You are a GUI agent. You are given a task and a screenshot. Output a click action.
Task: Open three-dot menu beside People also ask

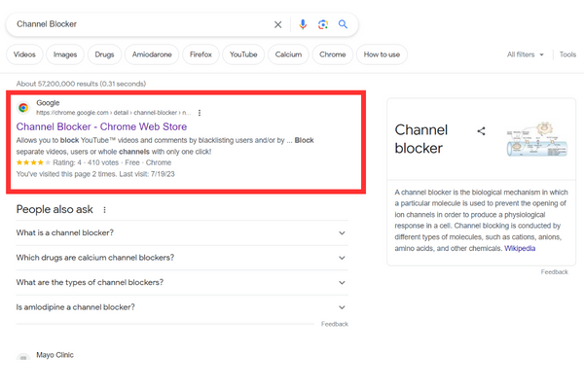[105, 210]
